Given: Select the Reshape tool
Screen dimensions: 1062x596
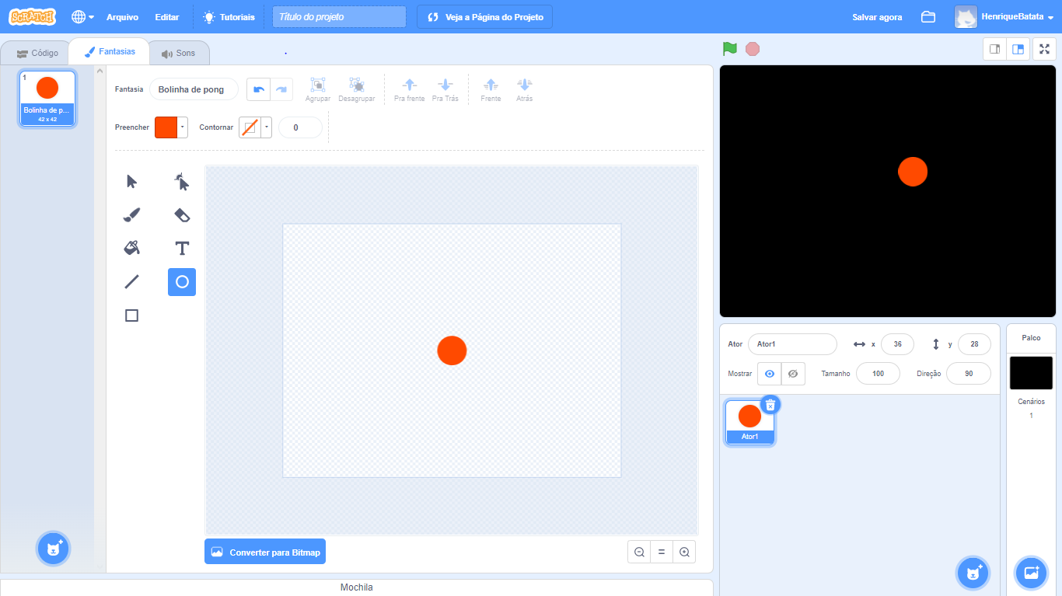Looking at the screenshot, I should 182,181.
